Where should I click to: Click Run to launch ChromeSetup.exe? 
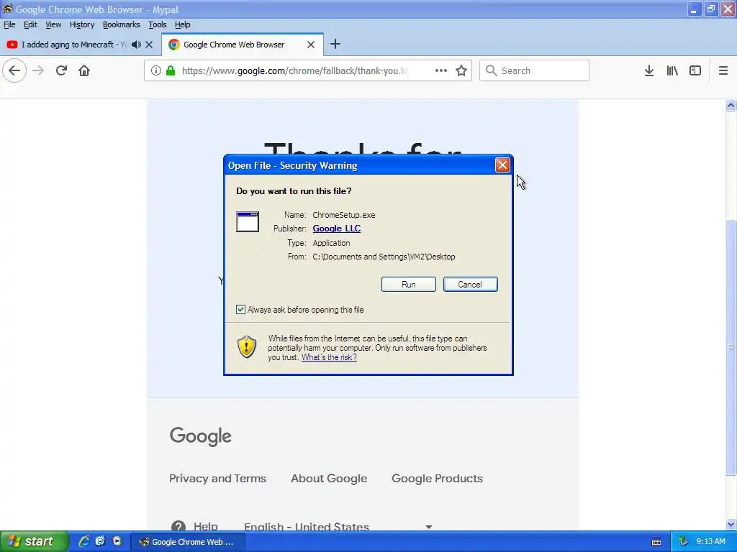(x=409, y=285)
